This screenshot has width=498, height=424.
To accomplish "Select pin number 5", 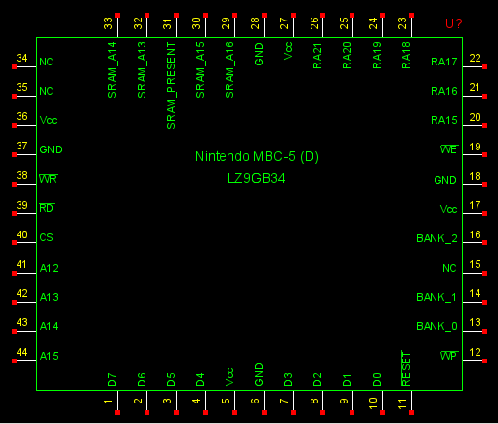I will [x=226, y=401].
